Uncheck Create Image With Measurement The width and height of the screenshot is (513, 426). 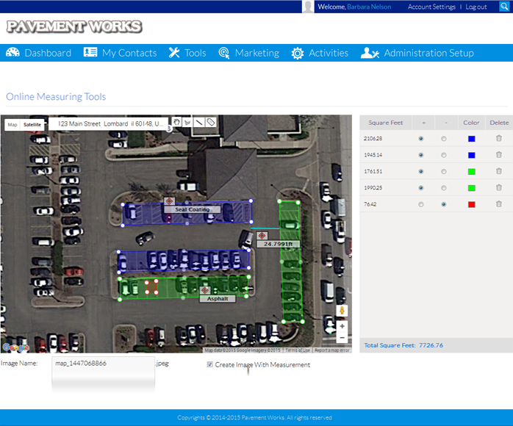point(210,364)
